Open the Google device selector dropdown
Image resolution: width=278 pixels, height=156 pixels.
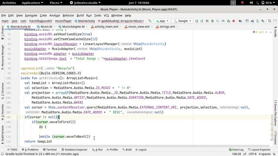click(182, 21)
